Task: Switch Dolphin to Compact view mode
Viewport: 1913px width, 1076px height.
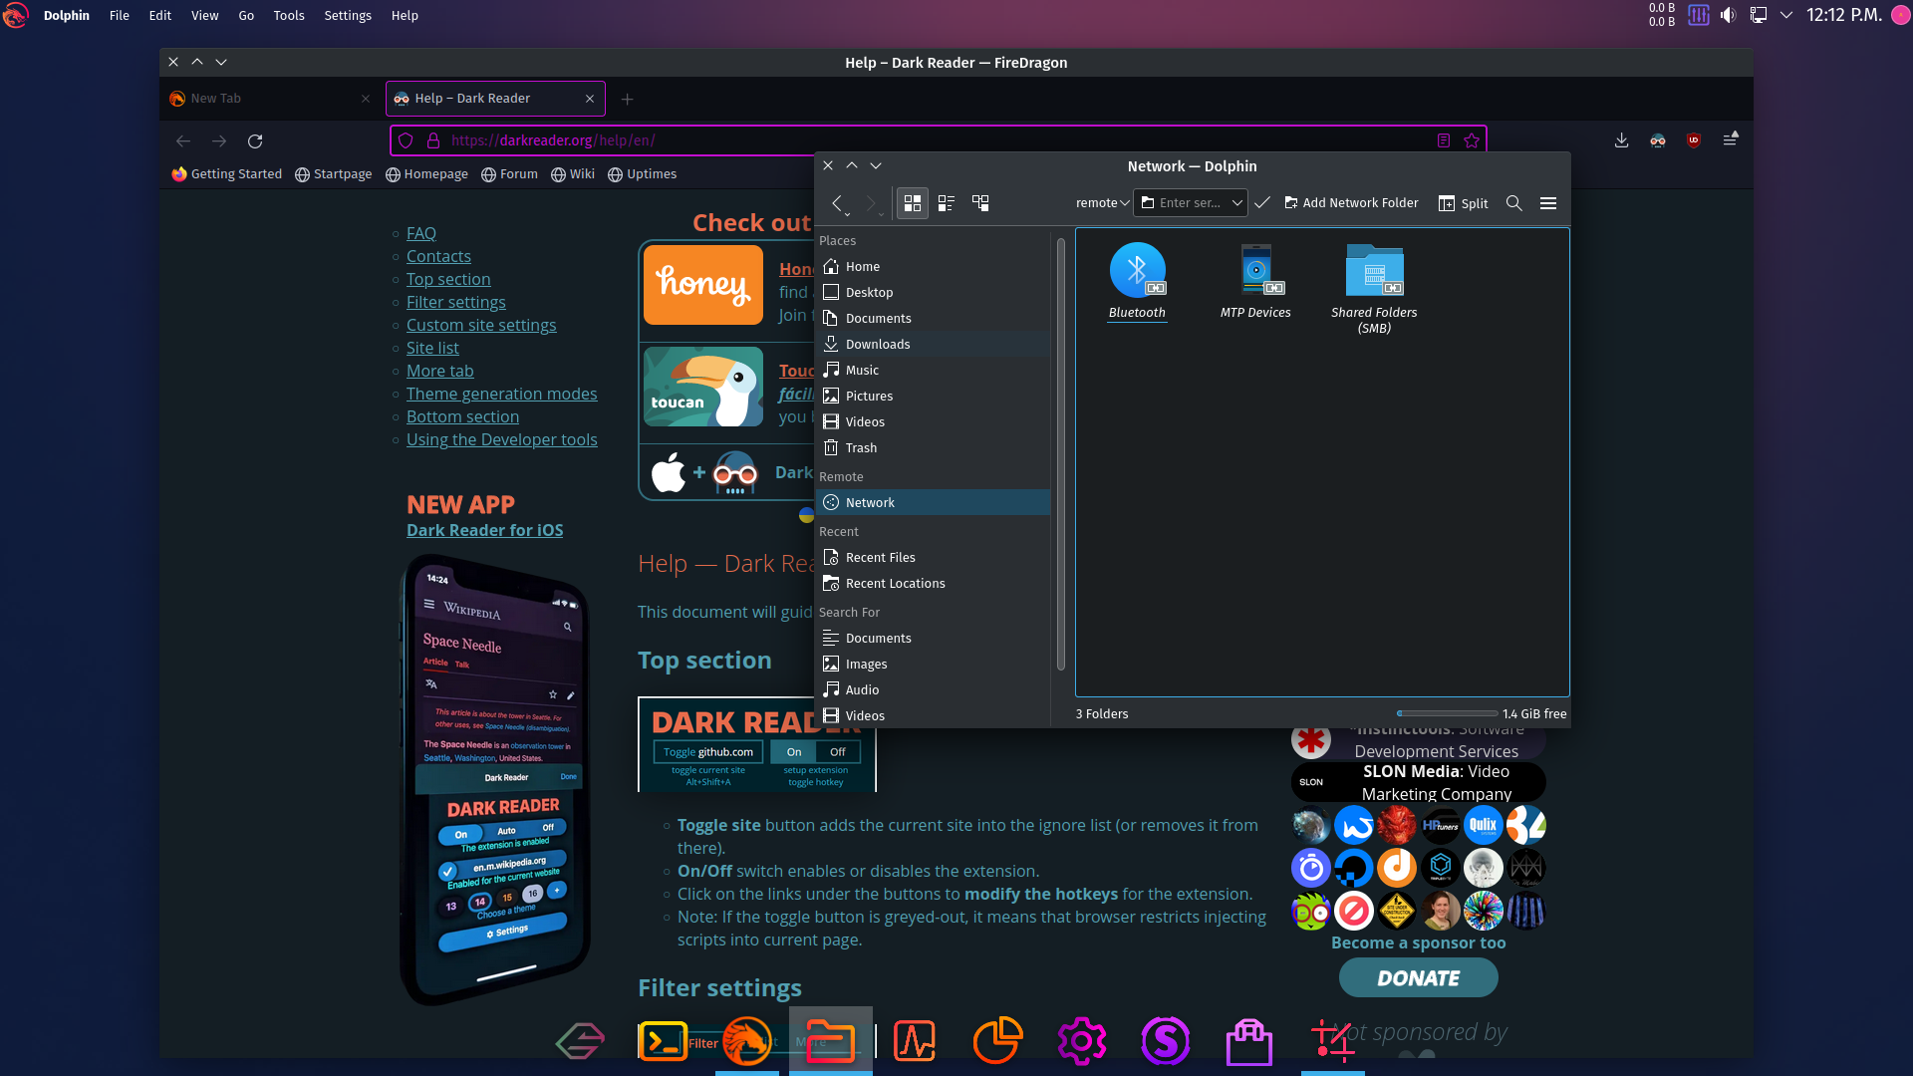Action: (947, 203)
